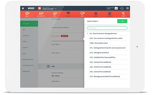The width and height of the screenshot is (153, 95).
Task: Open Authorization section
Action: click(x=29, y=65)
